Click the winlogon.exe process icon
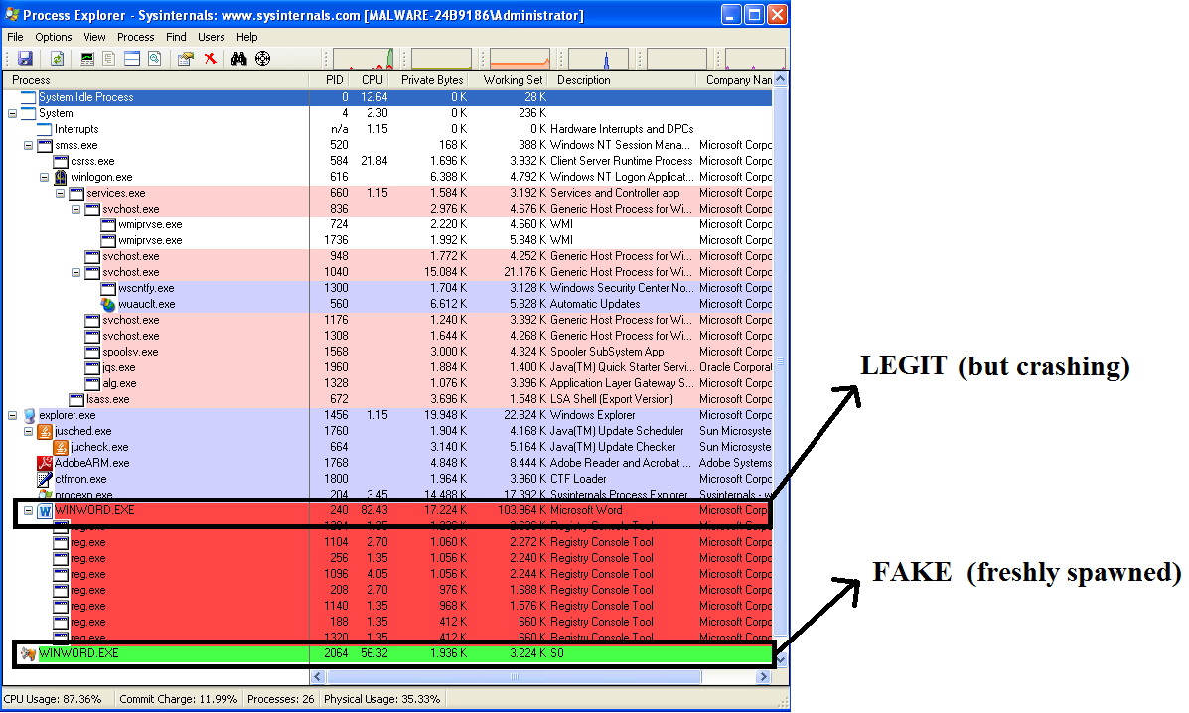This screenshot has height=713, width=1189. pyautogui.click(x=61, y=178)
